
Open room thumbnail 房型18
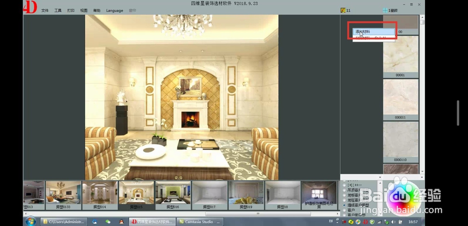click(x=283, y=195)
